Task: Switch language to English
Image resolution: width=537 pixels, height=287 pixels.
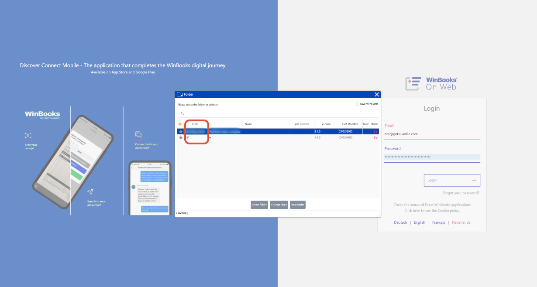Action: point(420,222)
